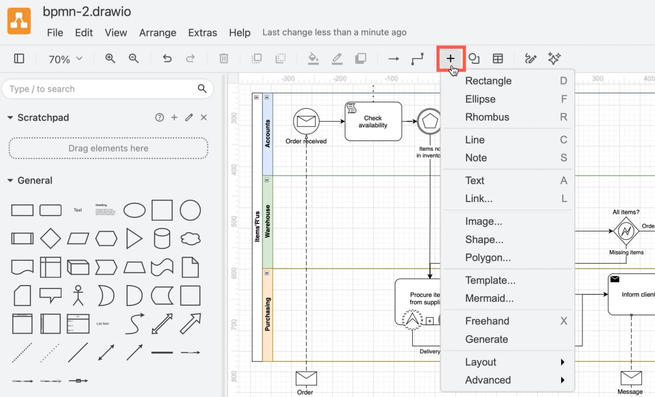Click Image... menu entry
This screenshot has height=397, width=655.
[x=507, y=221]
